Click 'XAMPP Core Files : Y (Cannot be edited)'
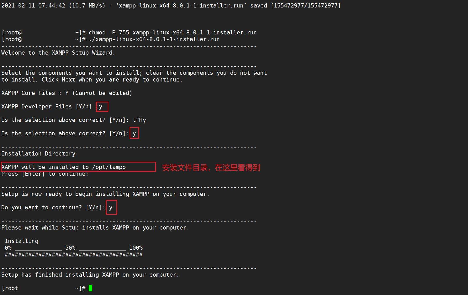The image size is (468, 295). [x=67, y=93]
